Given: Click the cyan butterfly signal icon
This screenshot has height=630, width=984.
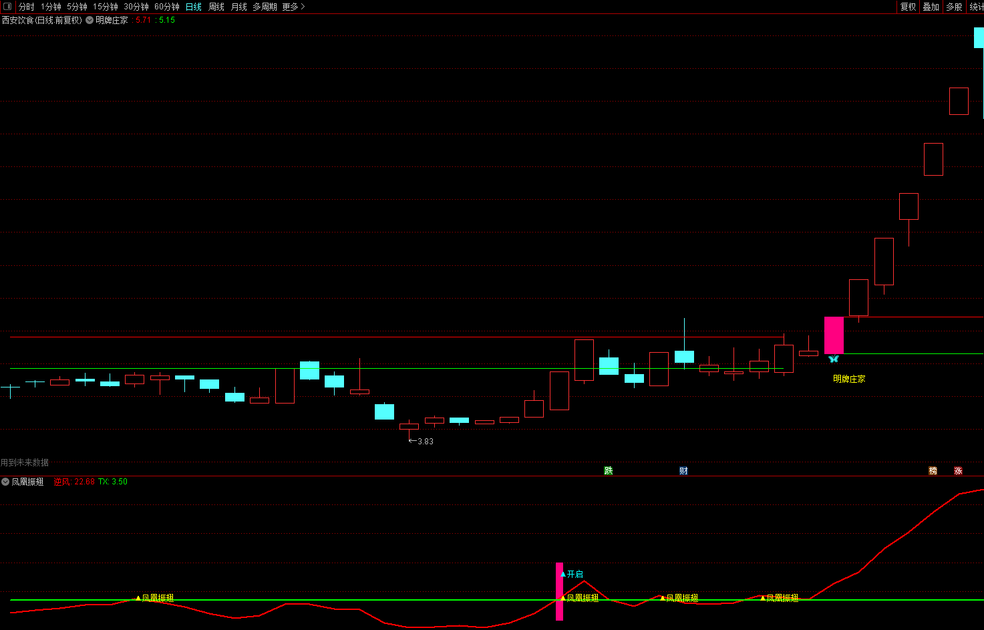Looking at the screenshot, I should 833,359.
